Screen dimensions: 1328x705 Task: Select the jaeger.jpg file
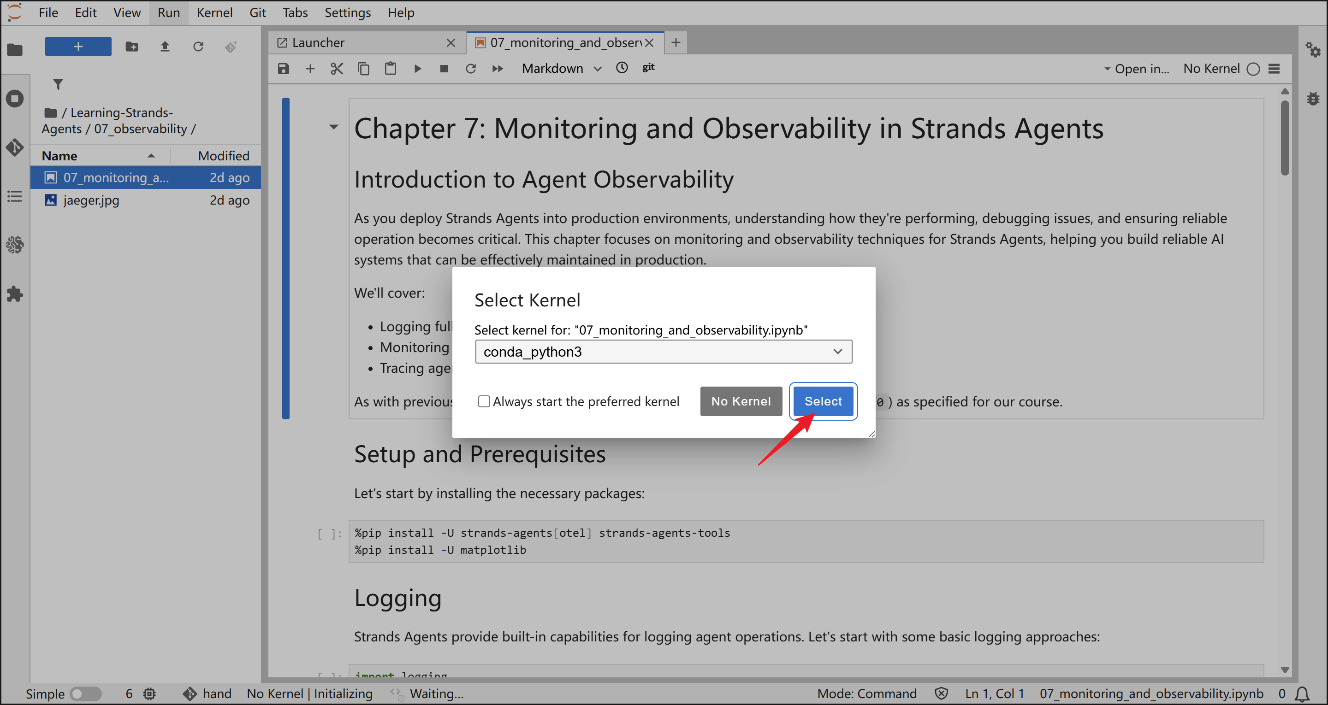pyautogui.click(x=145, y=200)
